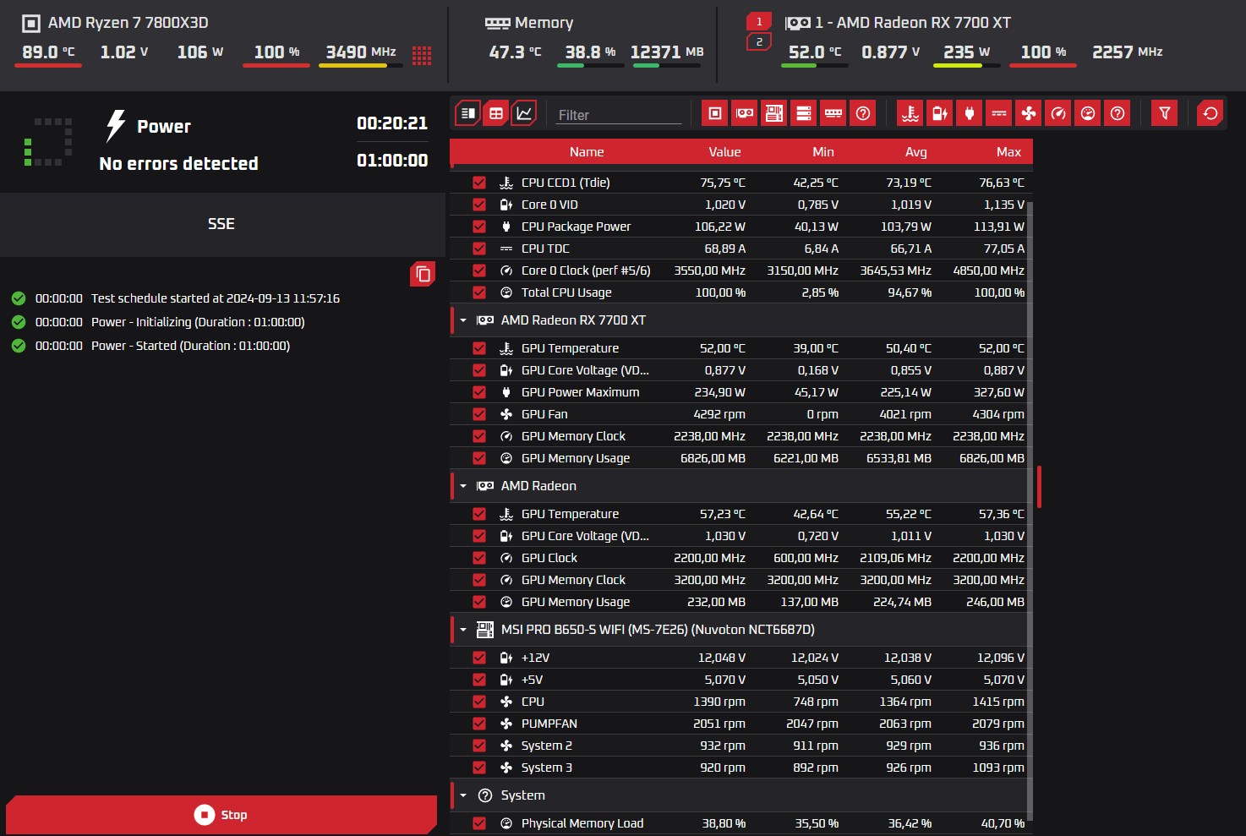Switch to the table grid monitoring view

tap(496, 112)
